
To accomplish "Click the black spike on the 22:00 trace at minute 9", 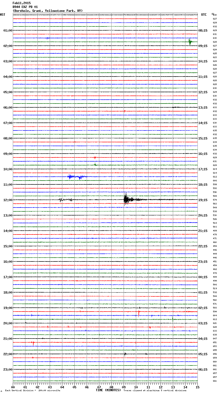I will tap(125, 354).
